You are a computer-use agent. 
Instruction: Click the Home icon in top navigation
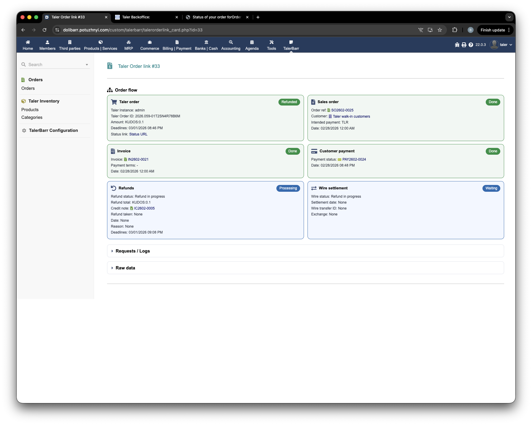click(28, 42)
